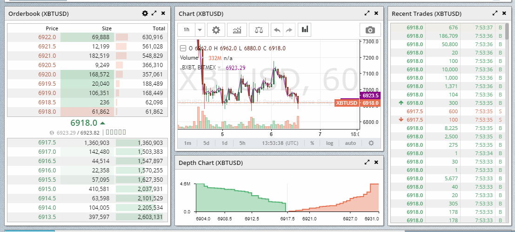Screen dimensions: 515x232
Task: Click the 8,225 trade row
Action: click(448, 128)
